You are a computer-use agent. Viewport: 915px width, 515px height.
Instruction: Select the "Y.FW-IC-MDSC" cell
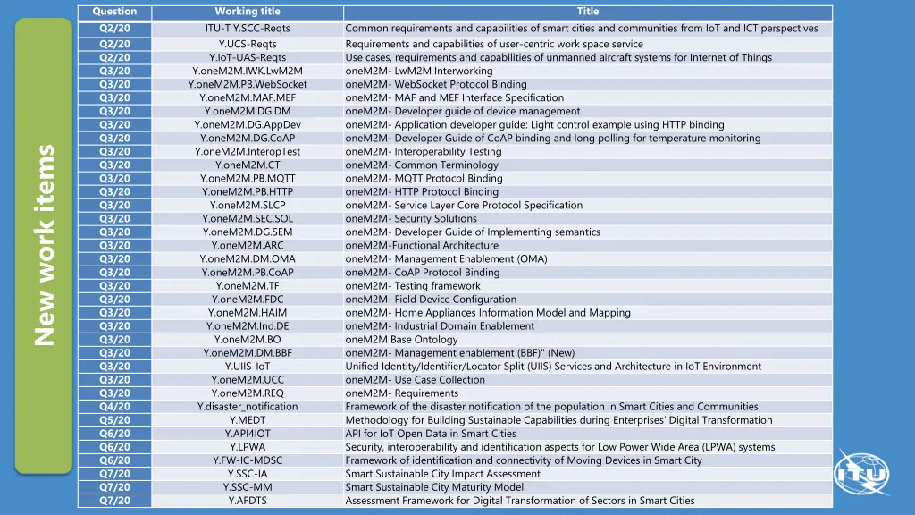pos(248,460)
